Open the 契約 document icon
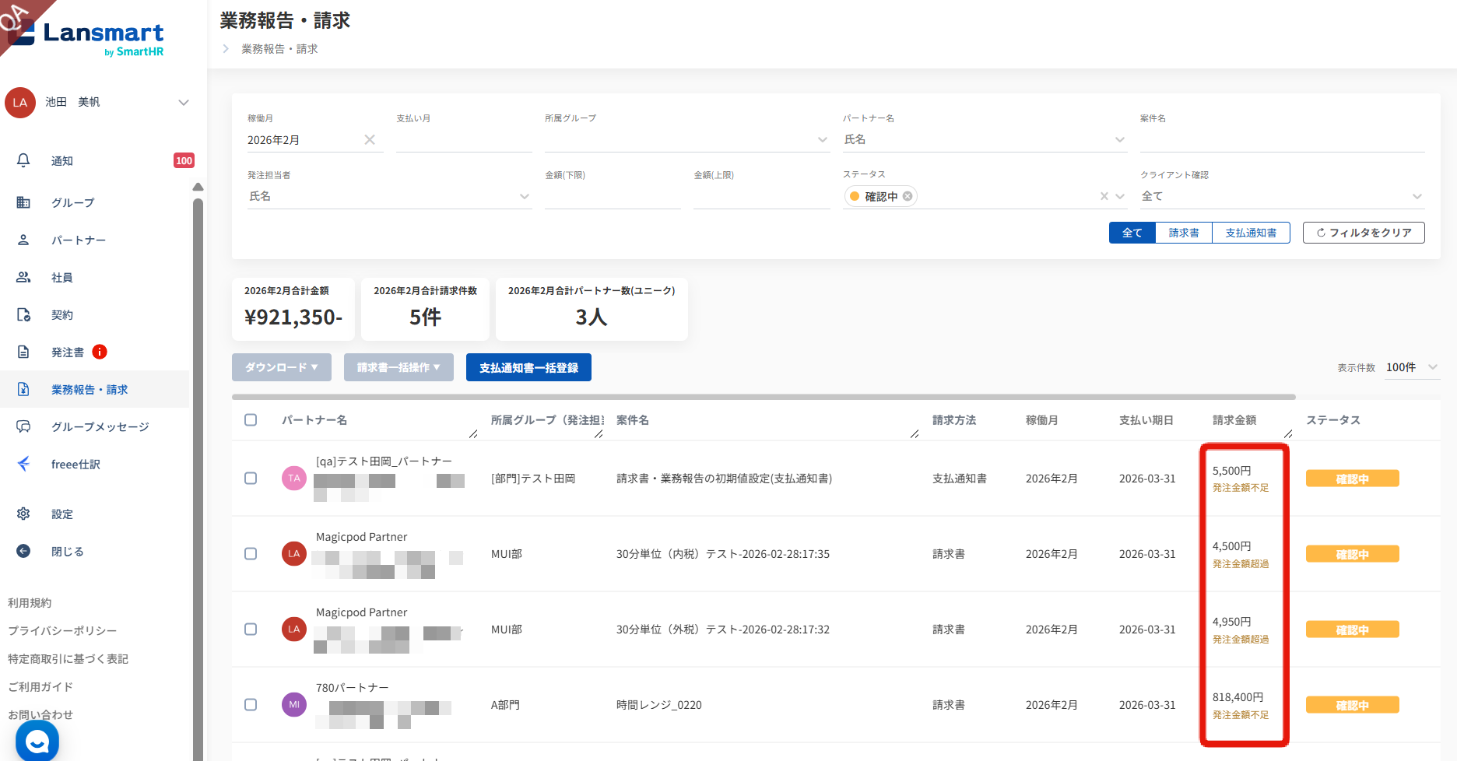Viewport: 1457px width, 761px height. click(x=23, y=314)
